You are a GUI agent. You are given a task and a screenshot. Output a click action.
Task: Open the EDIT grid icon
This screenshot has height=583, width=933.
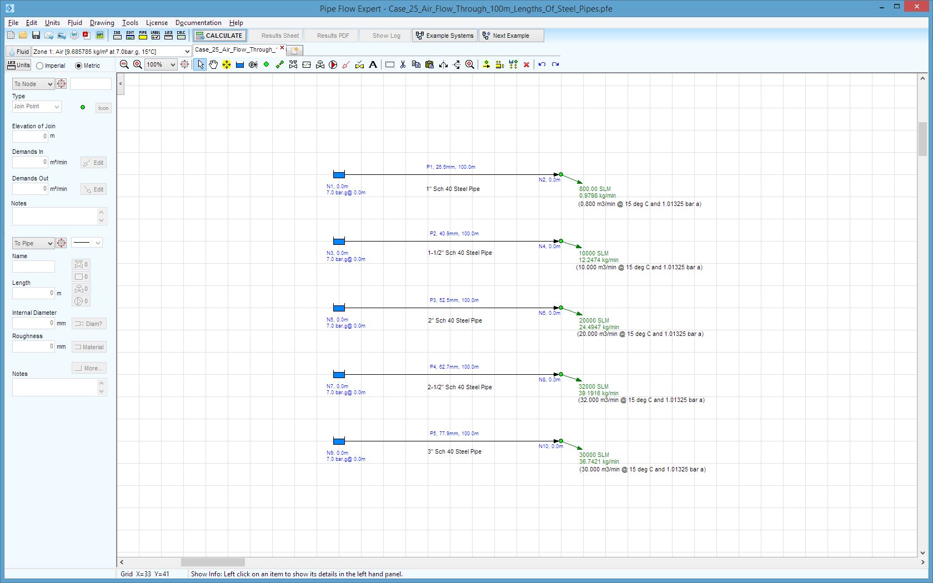tap(130, 35)
